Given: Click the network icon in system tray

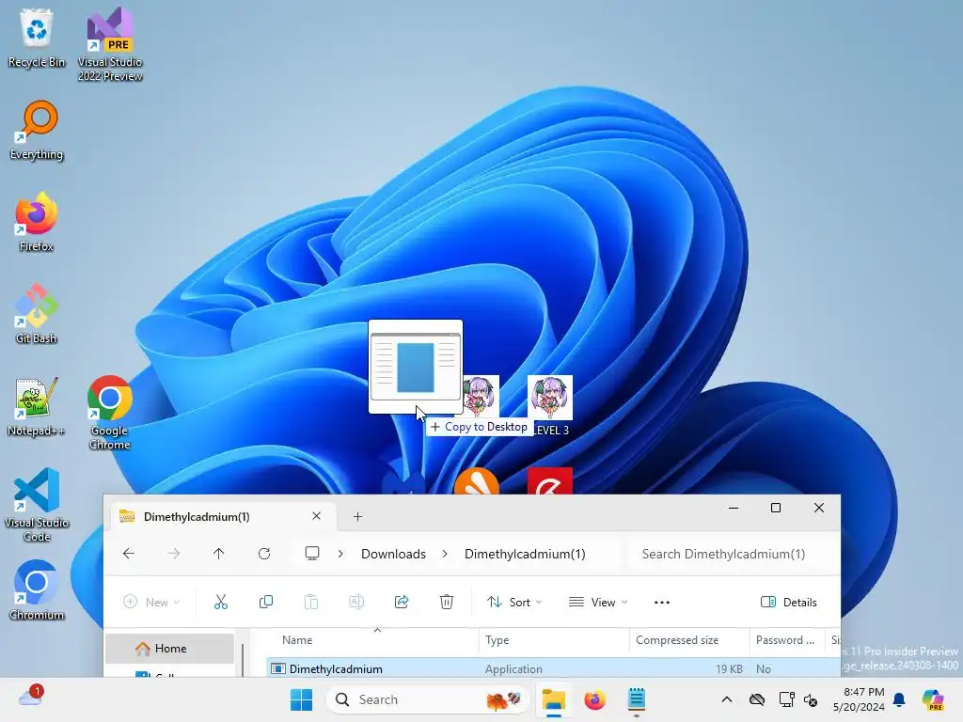Looking at the screenshot, I should pyautogui.click(x=786, y=699).
